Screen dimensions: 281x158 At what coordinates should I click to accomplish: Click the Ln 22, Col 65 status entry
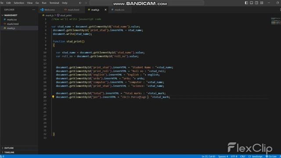point(208,156)
